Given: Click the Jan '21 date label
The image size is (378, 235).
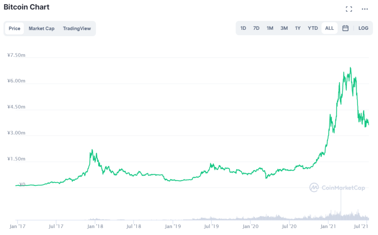Looking at the screenshot, I should pos(328,226).
